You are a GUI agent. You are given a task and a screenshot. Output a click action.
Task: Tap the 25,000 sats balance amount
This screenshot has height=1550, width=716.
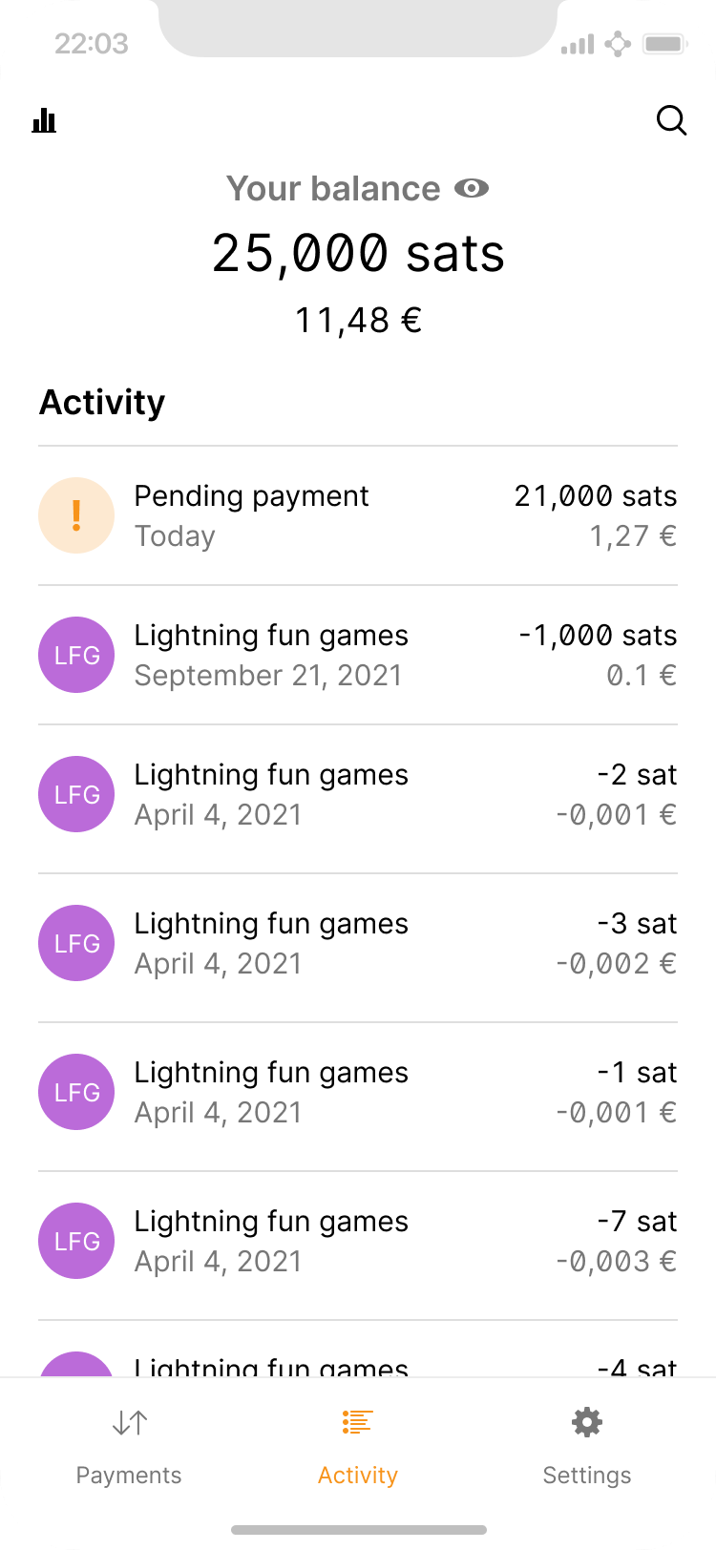pos(358,254)
